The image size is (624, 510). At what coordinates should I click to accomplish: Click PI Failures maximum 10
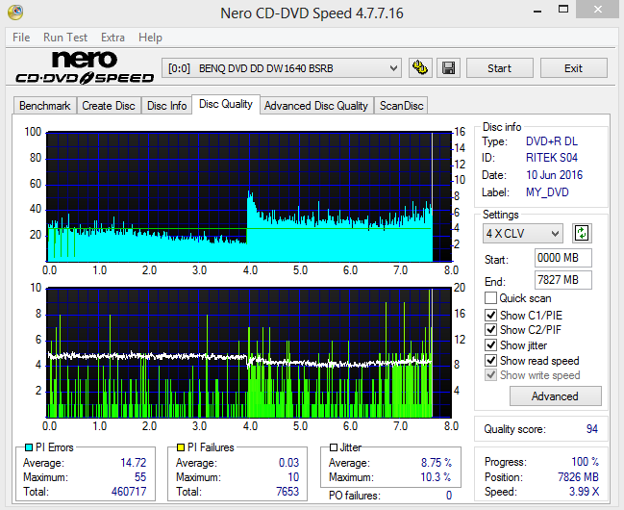[x=293, y=477]
